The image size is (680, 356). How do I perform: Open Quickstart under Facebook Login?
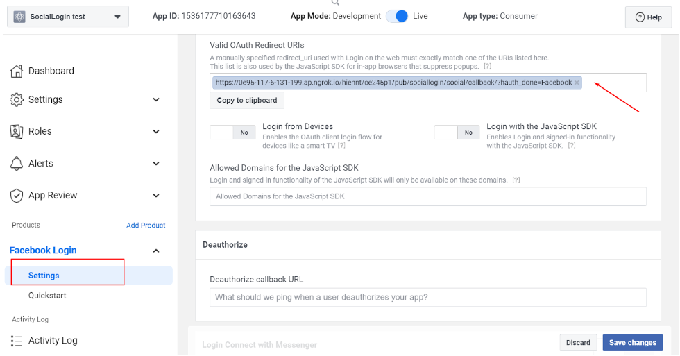[x=47, y=296]
